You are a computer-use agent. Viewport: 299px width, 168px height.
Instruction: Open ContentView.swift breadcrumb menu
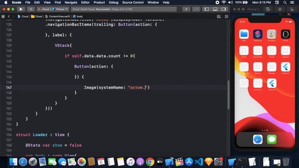57,17
